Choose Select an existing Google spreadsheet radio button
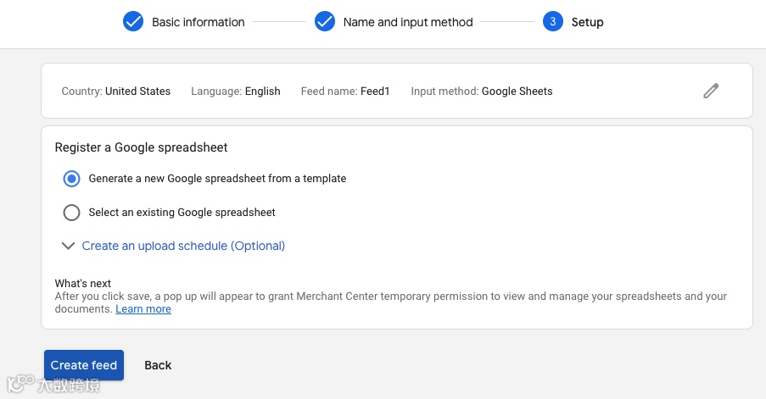Screen dimensions: 766x399 pyautogui.click(x=72, y=213)
